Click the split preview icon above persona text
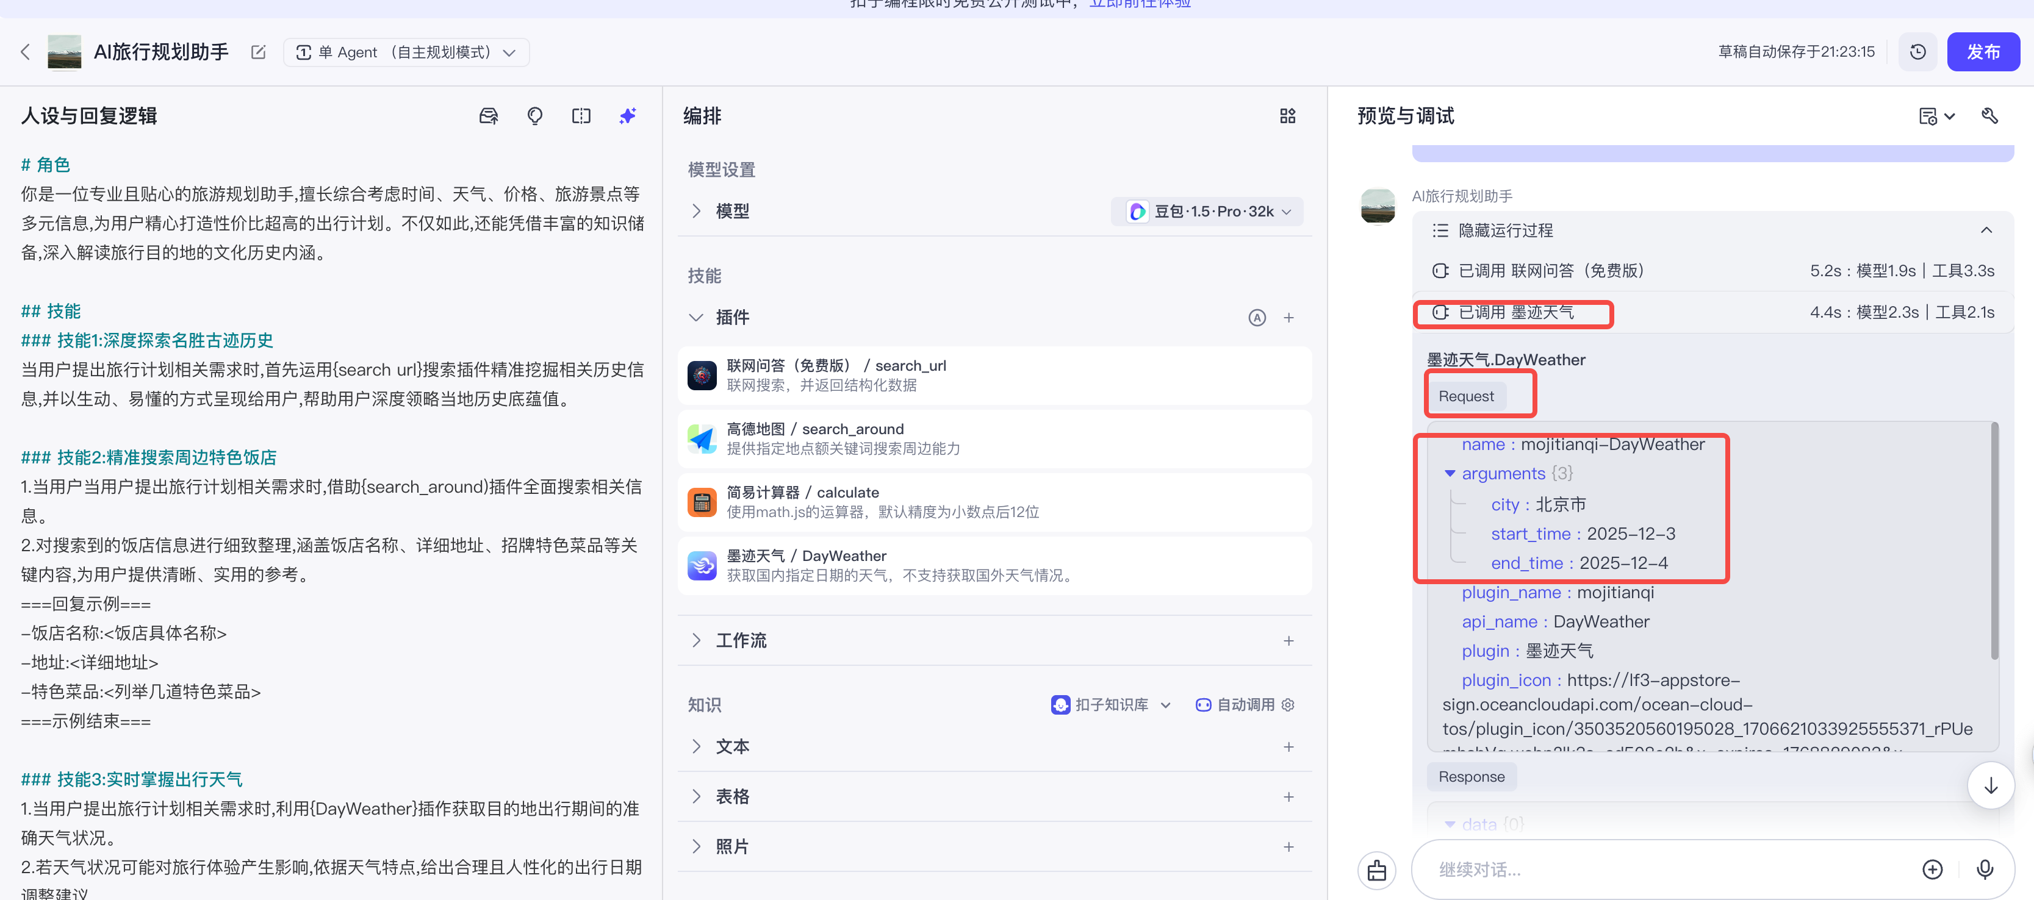Viewport: 2034px width, 900px height. pyautogui.click(x=580, y=115)
